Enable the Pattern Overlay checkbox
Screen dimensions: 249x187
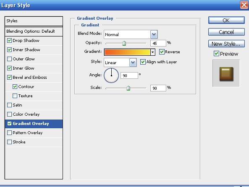pyautogui.click(x=9, y=132)
